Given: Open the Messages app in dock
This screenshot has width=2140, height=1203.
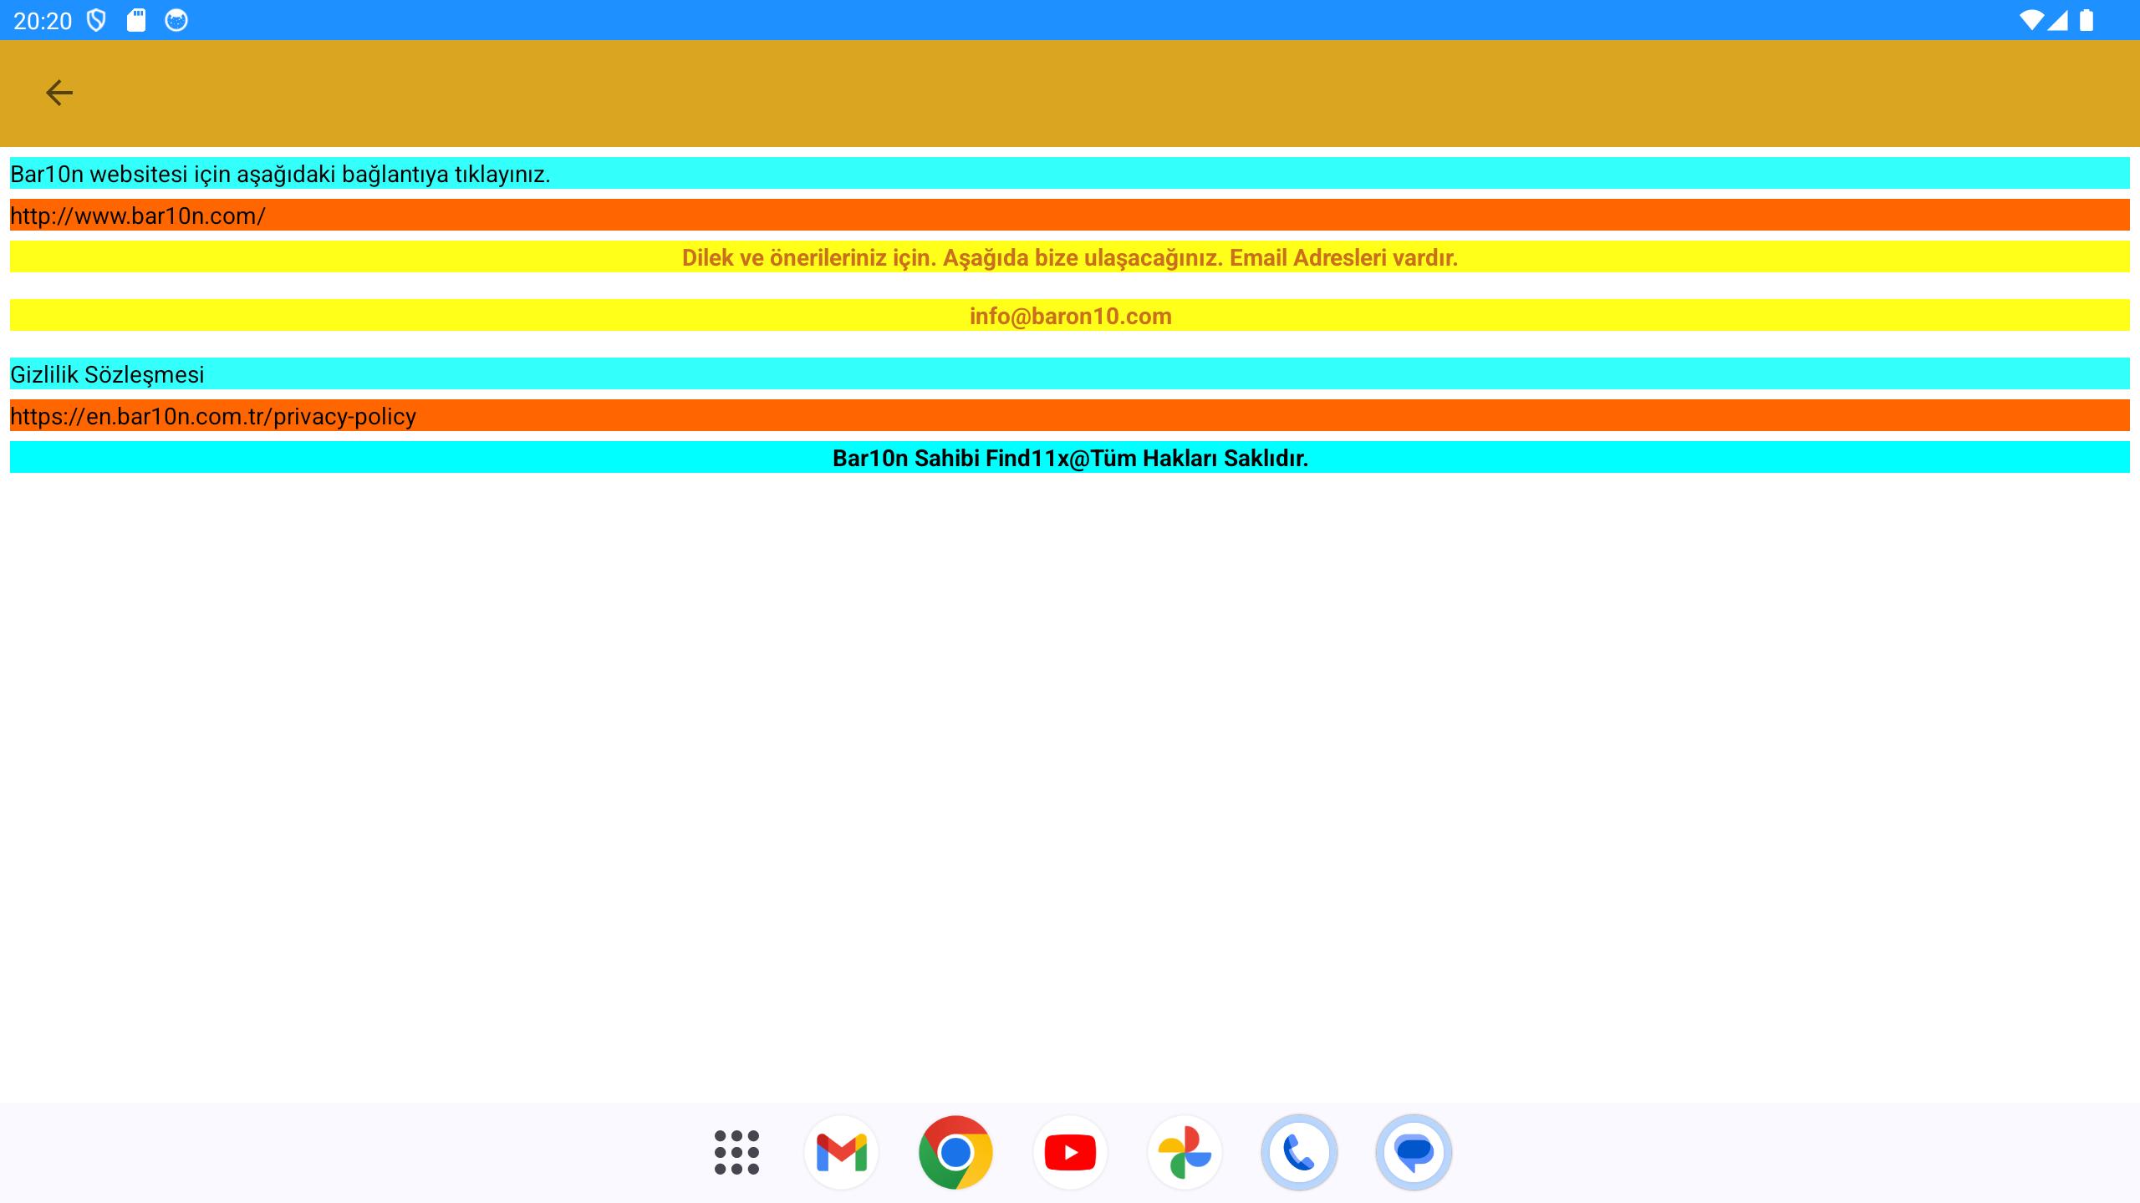Looking at the screenshot, I should [1414, 1152].
